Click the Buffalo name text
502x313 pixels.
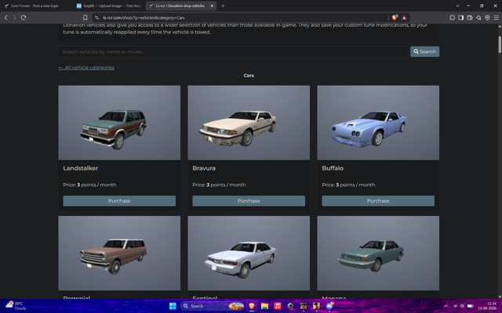click(x=333, y=168)
